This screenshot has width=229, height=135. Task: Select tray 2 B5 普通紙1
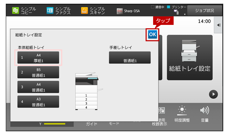click(38, 72)
